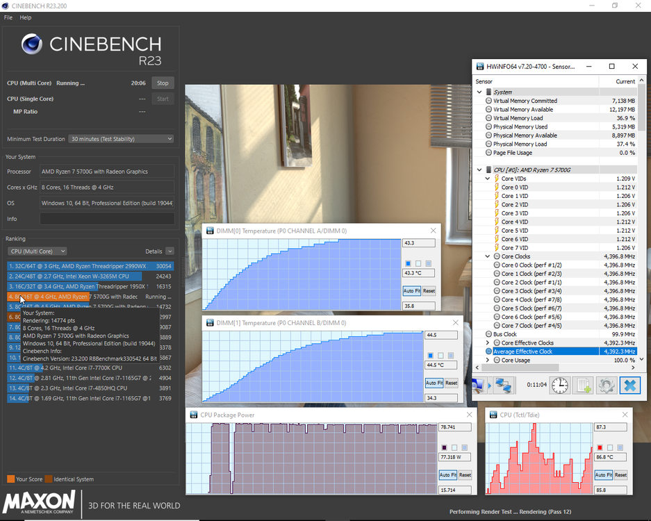
Task: Click the light blue square in DIMM[1] graph
Action: [451, 356]
